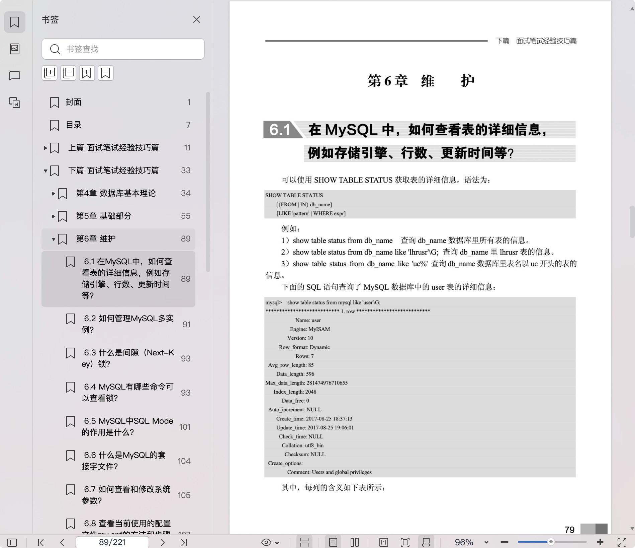Select two-page view

click(x=355, y=542)
